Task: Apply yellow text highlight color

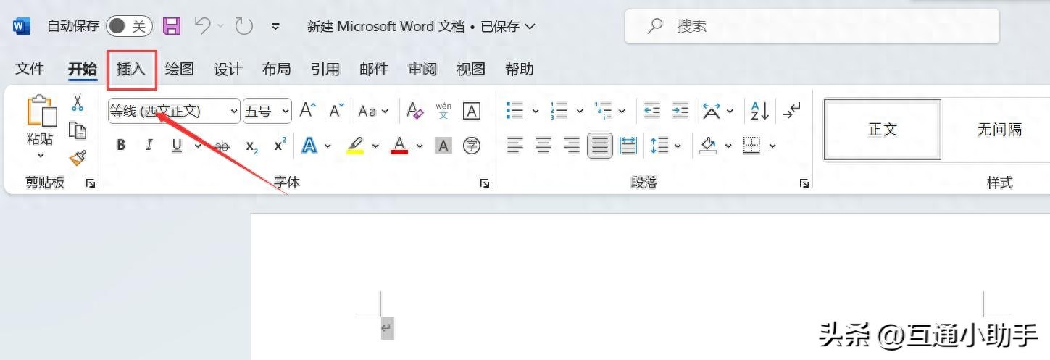Action: point(355,146)
